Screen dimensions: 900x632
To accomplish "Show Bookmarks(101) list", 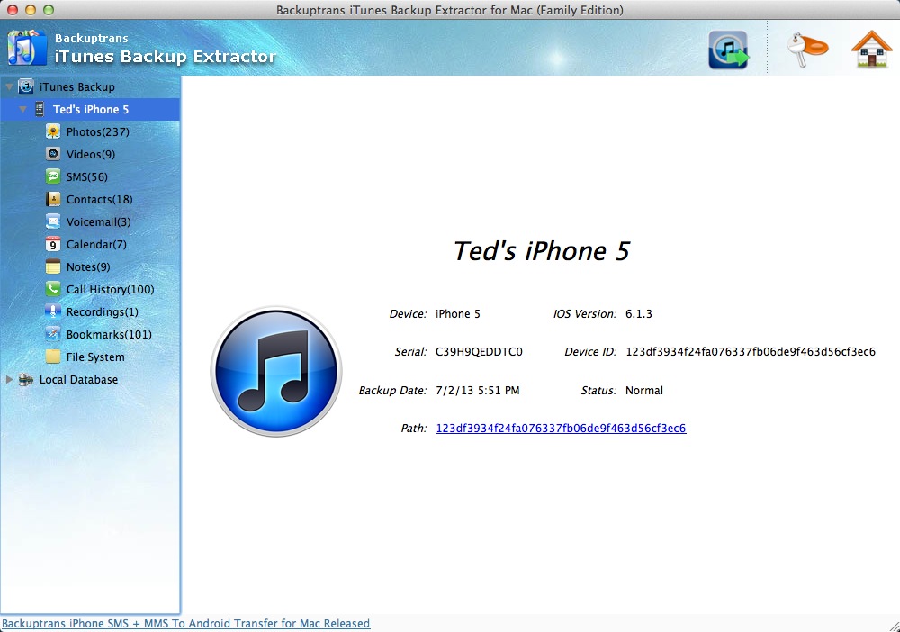I will coord(109,334).
